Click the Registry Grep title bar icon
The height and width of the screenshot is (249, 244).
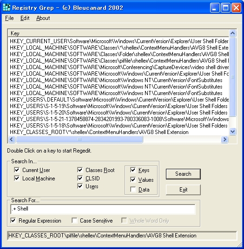[7, 7]
